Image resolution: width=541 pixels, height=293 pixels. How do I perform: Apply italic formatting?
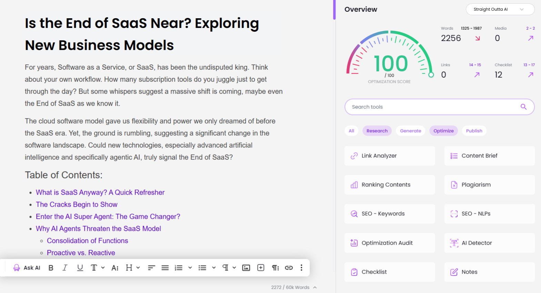tap(65, 268)
